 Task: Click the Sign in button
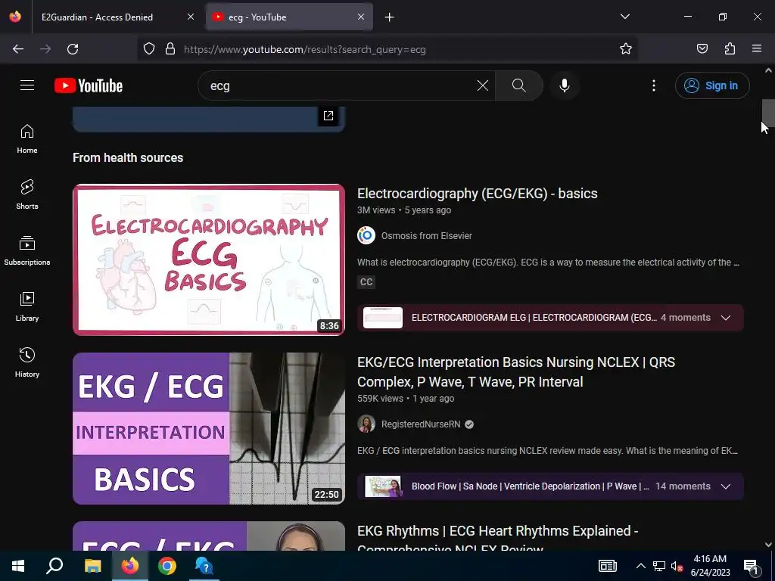click(712, 85)
